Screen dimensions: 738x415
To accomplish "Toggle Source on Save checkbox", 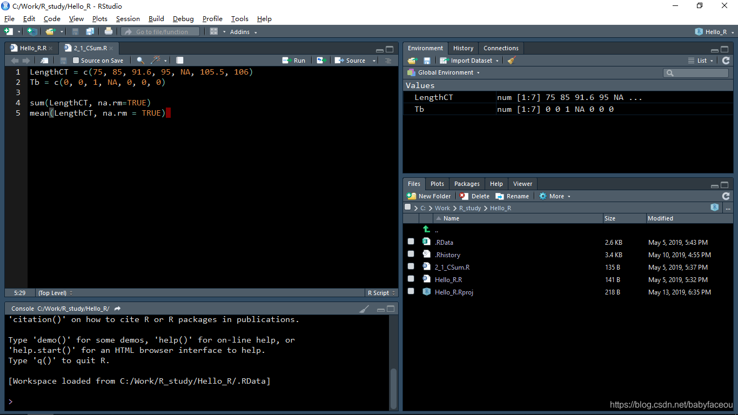I will 76,61.
